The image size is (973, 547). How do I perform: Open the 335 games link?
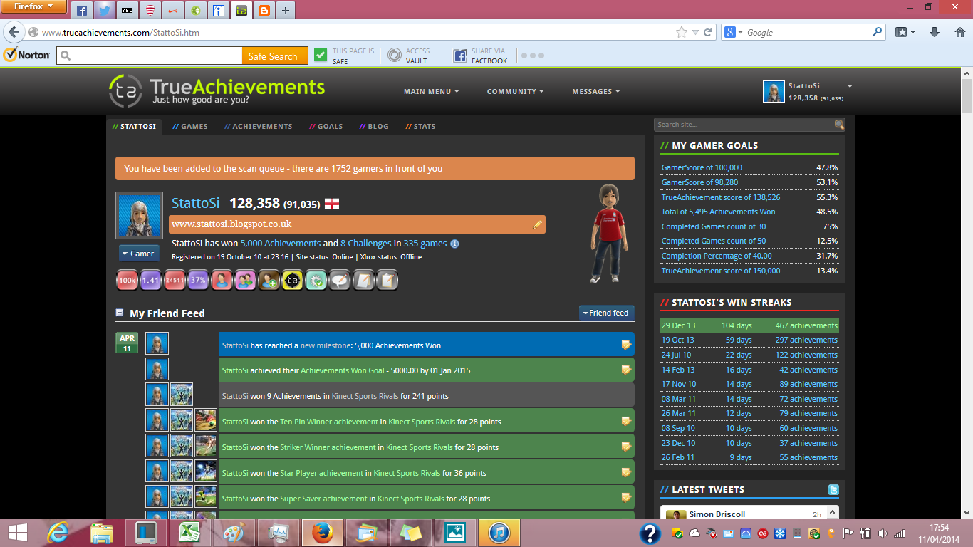(x=425, y=244)
